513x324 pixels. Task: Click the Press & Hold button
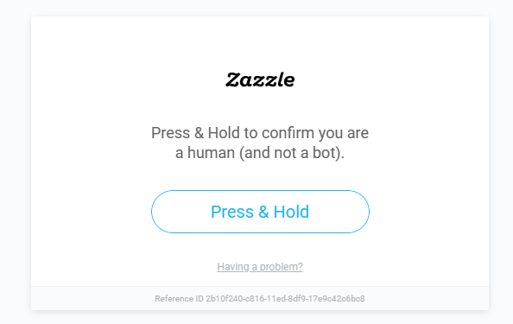click(260, 212)
